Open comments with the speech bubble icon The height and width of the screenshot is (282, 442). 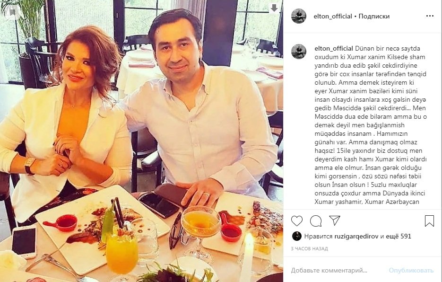pos(316,221)
